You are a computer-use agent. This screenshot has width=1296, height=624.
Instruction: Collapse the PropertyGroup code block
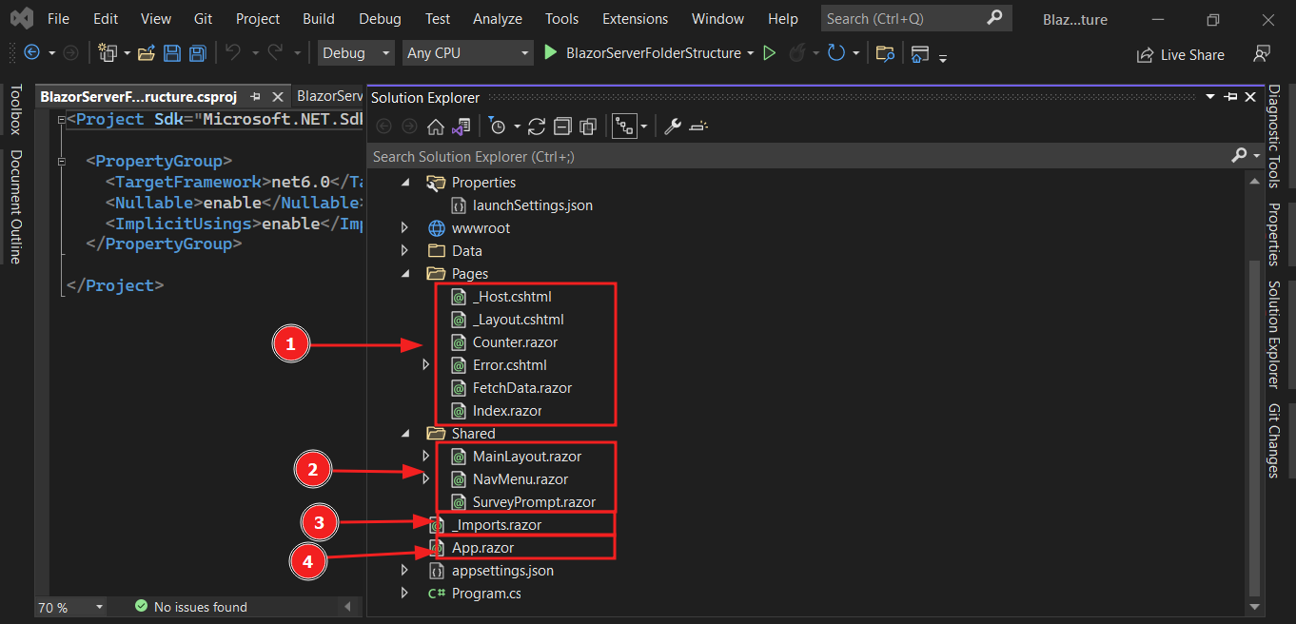click(62, 162)
